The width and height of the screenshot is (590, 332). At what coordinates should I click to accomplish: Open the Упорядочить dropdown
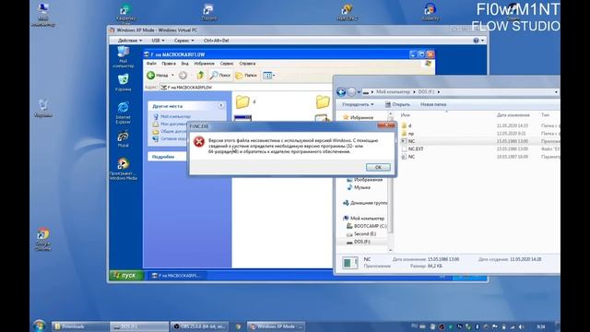pyautogui.click(x=358, y=104)
